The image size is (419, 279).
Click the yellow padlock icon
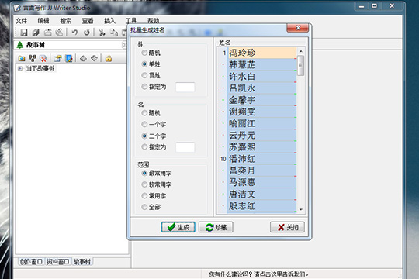[109, 58]
